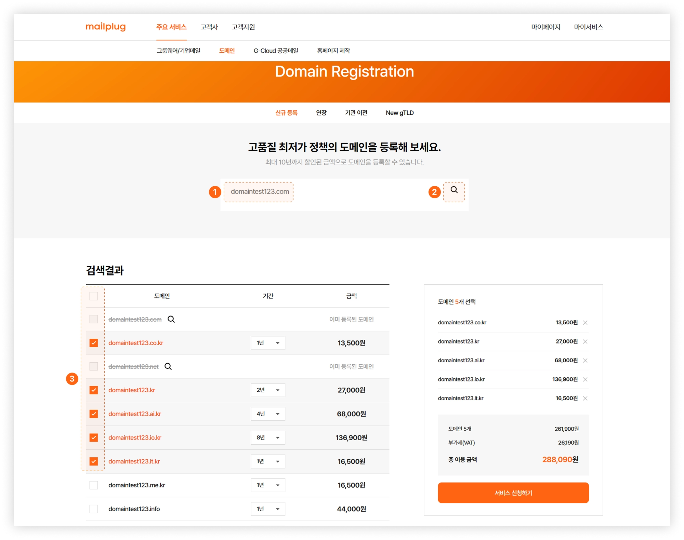Remove domaintest123.ai.kr with the X icon

[585, 361]
